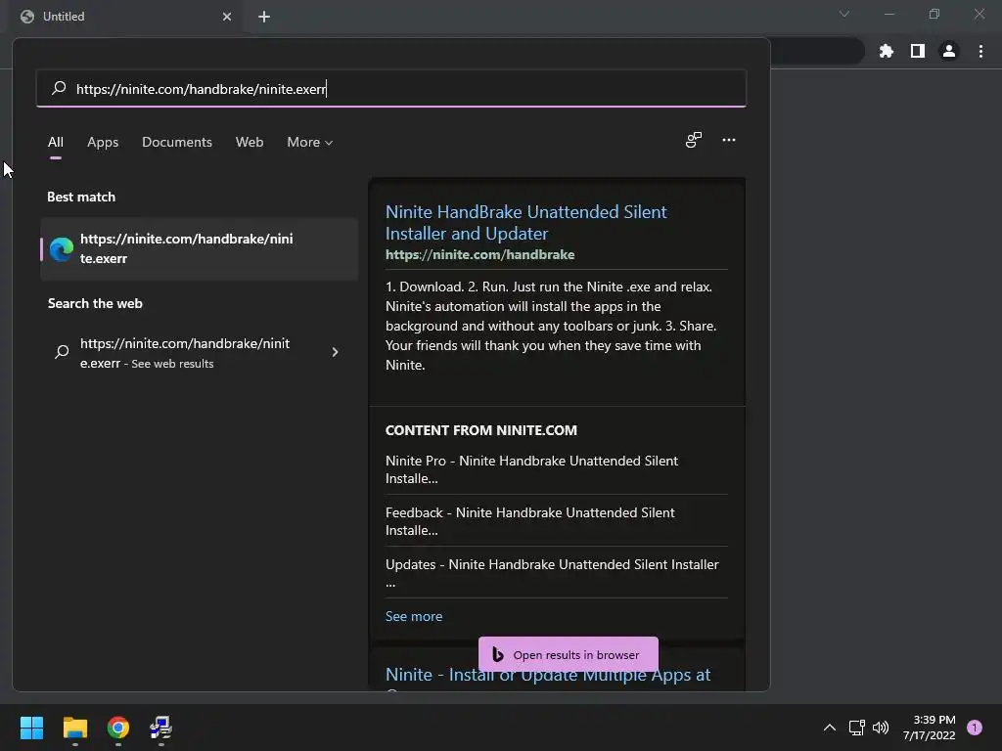Open notification badge in taskbar
Viewport: 1002px width, 751px height.
(x=975, y=728)
